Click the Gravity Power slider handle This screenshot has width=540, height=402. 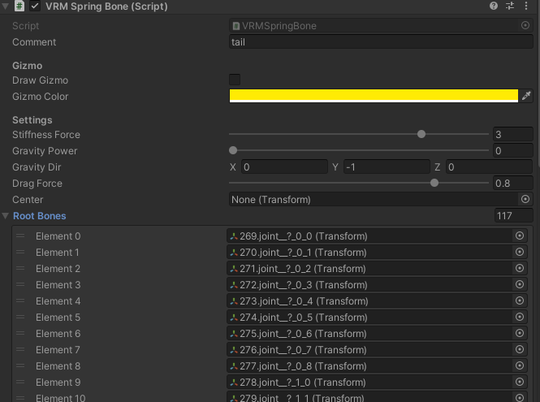pos(233,150)
